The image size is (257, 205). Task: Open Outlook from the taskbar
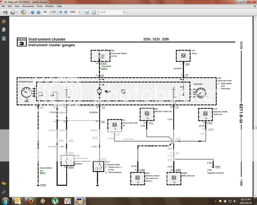point(18,201)
